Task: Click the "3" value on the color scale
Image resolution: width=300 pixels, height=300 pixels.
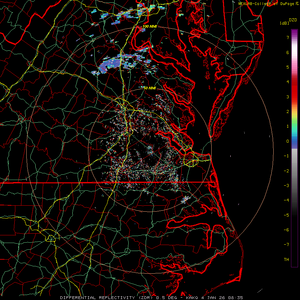Action: coord(288,97)
